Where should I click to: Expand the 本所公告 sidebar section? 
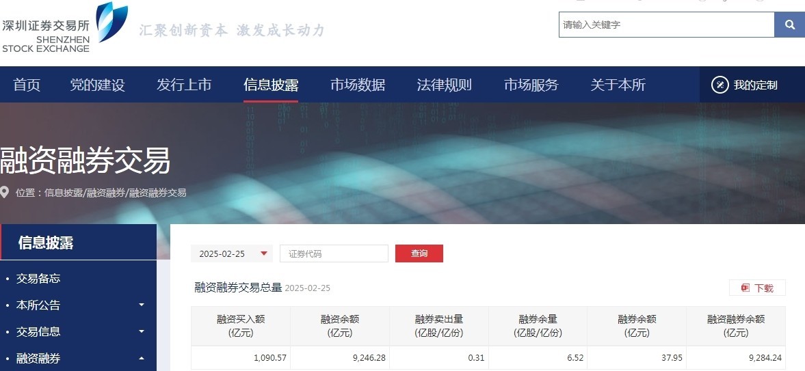coord(142,305)
